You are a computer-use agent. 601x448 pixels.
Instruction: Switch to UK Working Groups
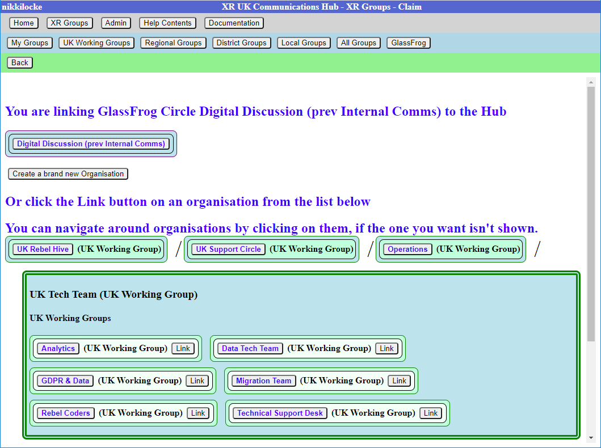click(x=96, y=43)
